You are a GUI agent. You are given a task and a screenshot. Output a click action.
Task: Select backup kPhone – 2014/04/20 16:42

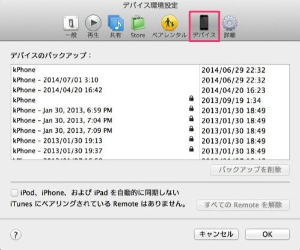tap(150, 90)
